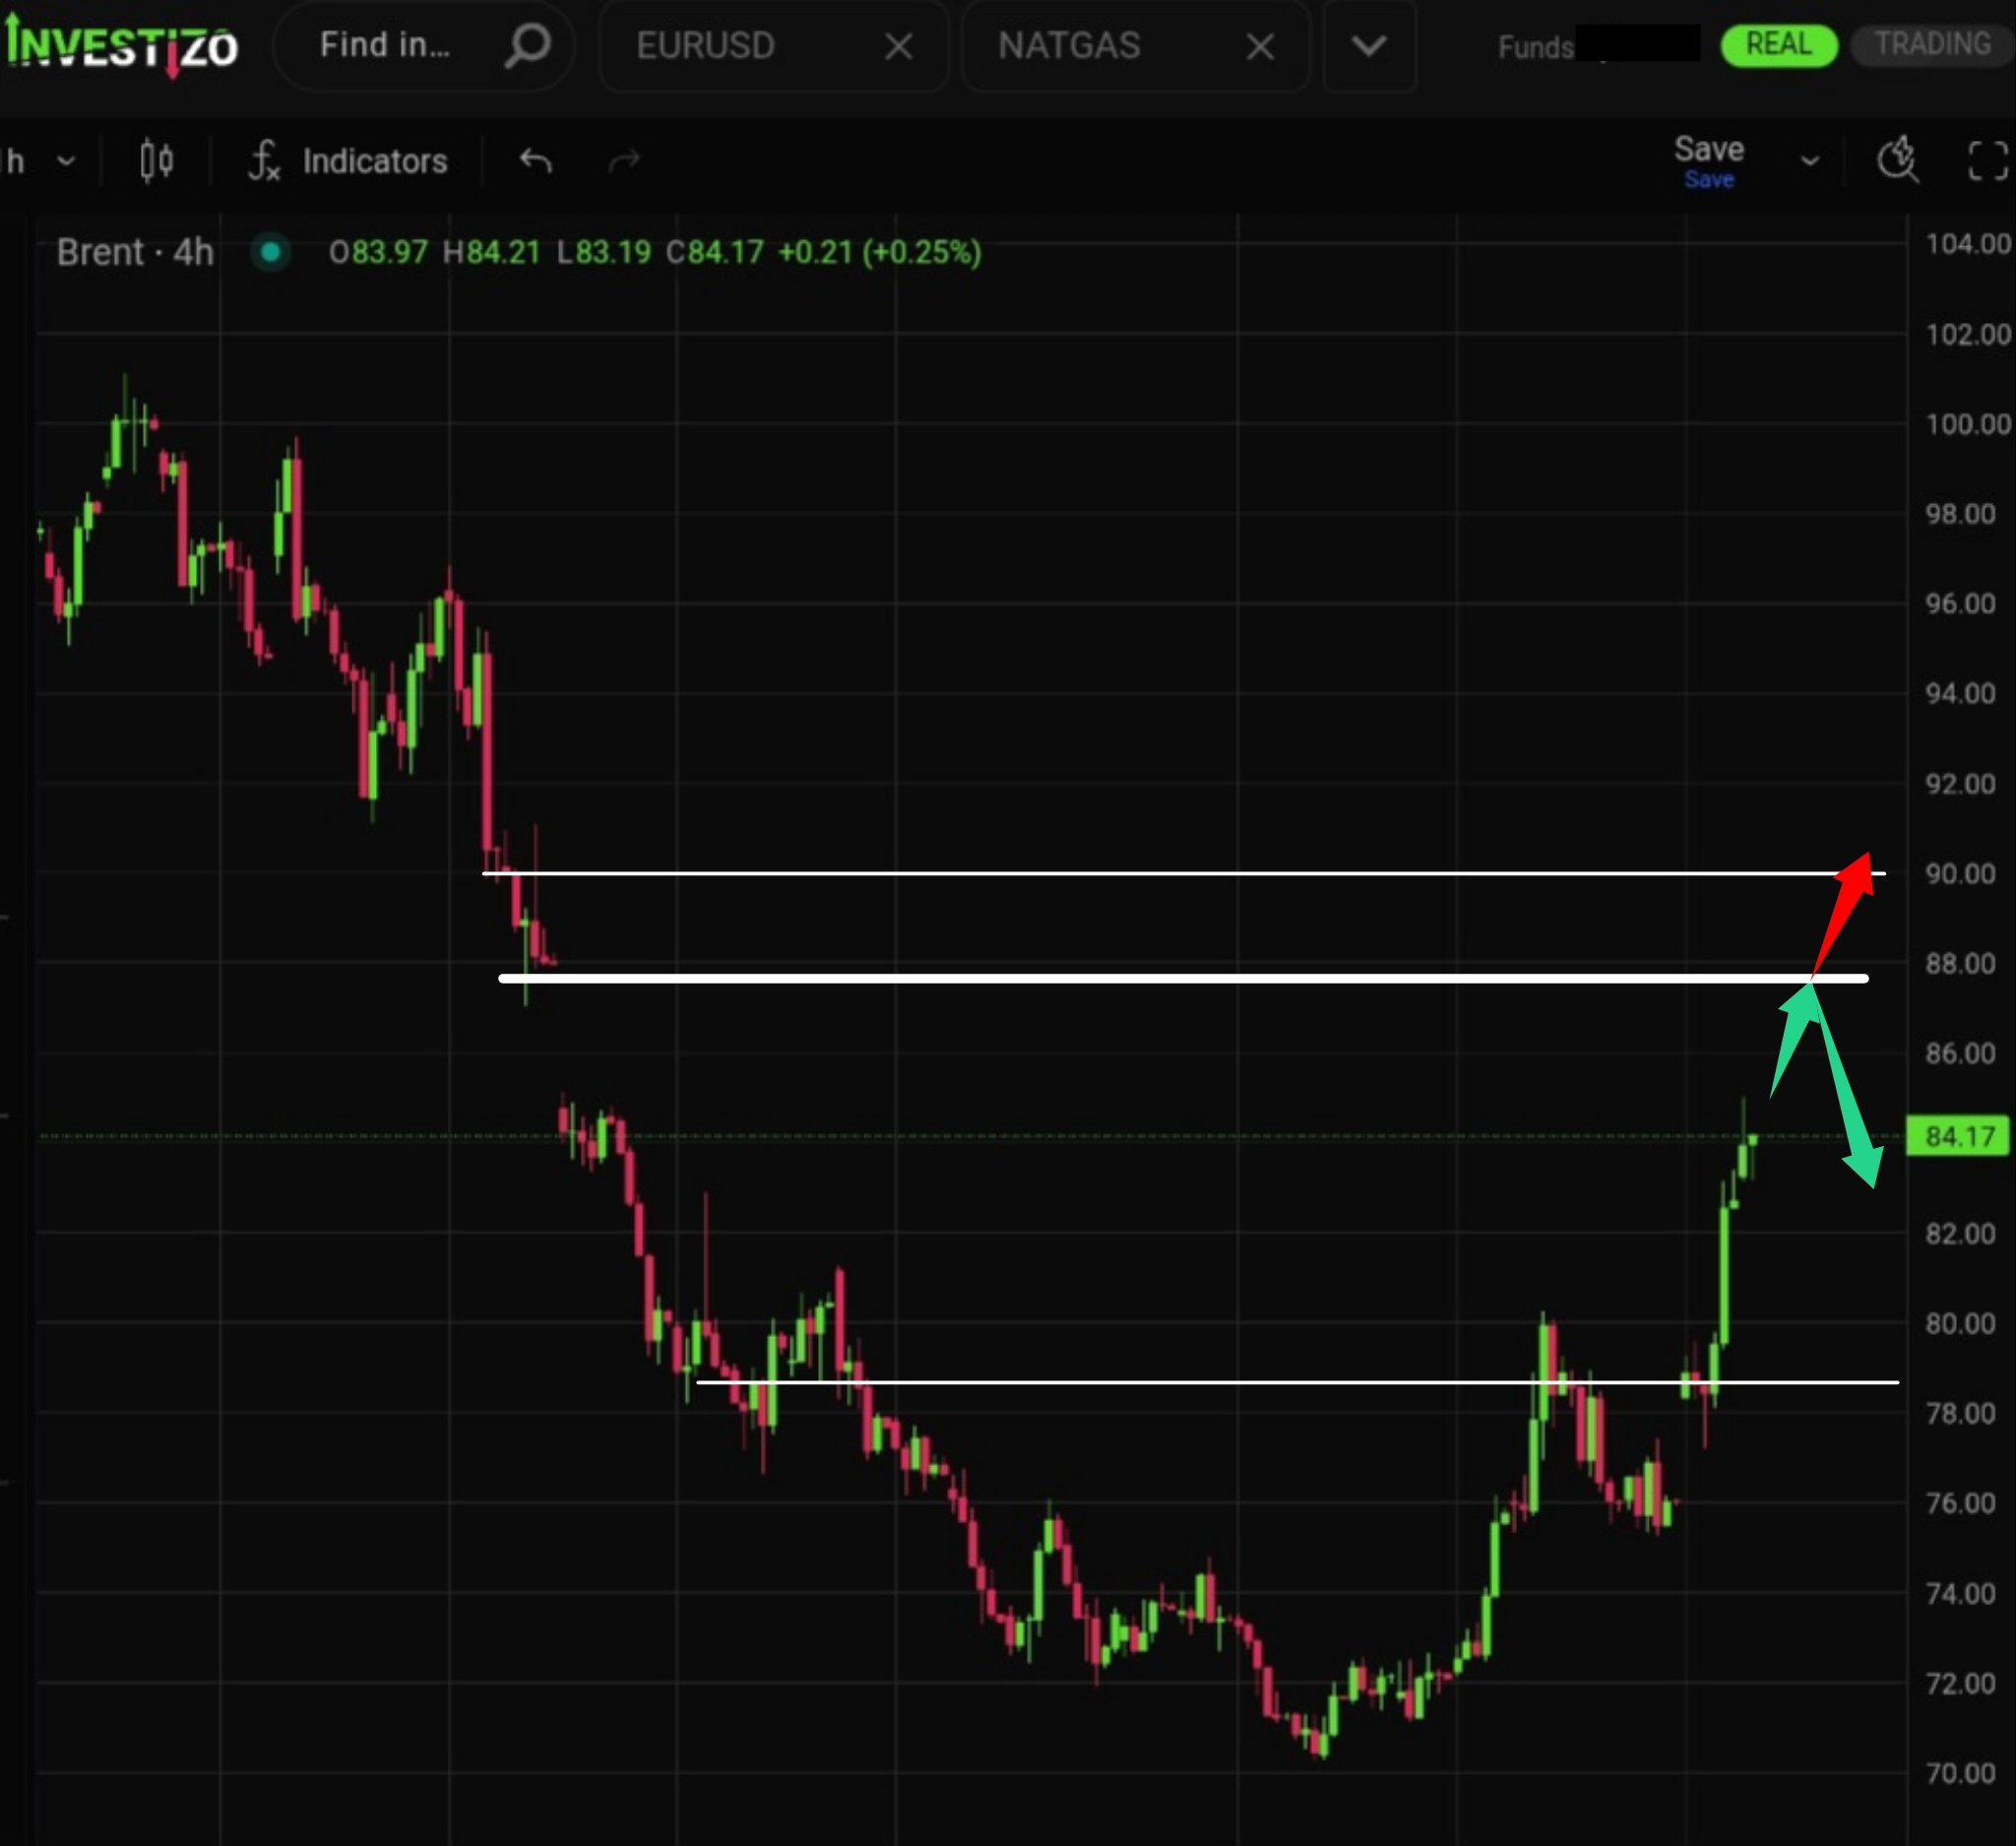Switch to the EURUSD tab

coord(706,46)
